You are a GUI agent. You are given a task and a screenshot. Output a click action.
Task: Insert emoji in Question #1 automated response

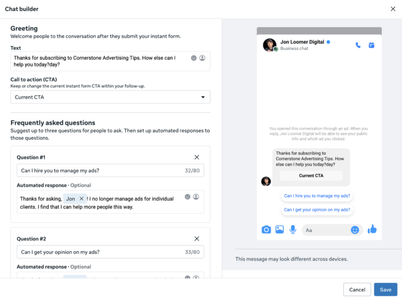pos(188,197)
